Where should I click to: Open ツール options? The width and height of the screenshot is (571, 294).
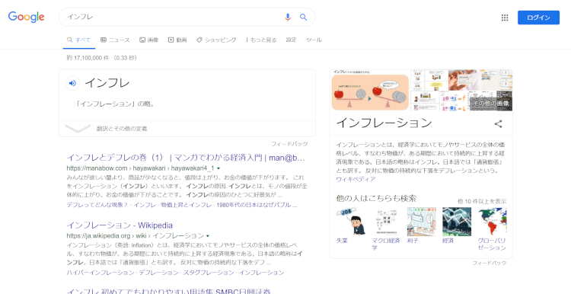click(x=314, y=40)
